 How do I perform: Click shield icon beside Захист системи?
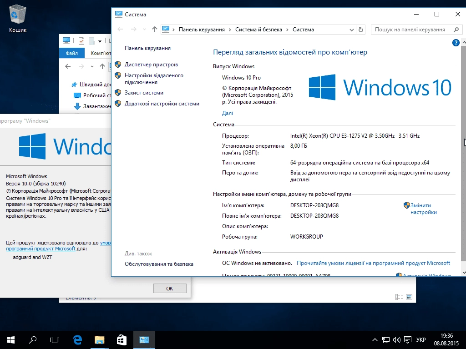118,93
